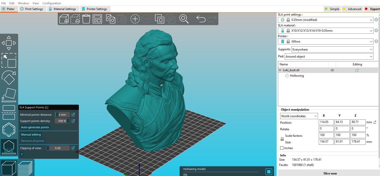This screenshot has width=380, height=176.
Task: Click the Delete selected object icon
Action: (x=75, y=19)
